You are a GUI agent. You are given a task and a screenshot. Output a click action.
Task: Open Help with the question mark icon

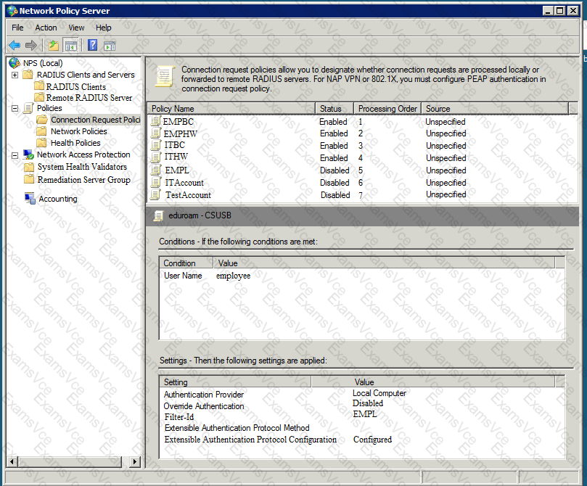(x=93, y=45)
